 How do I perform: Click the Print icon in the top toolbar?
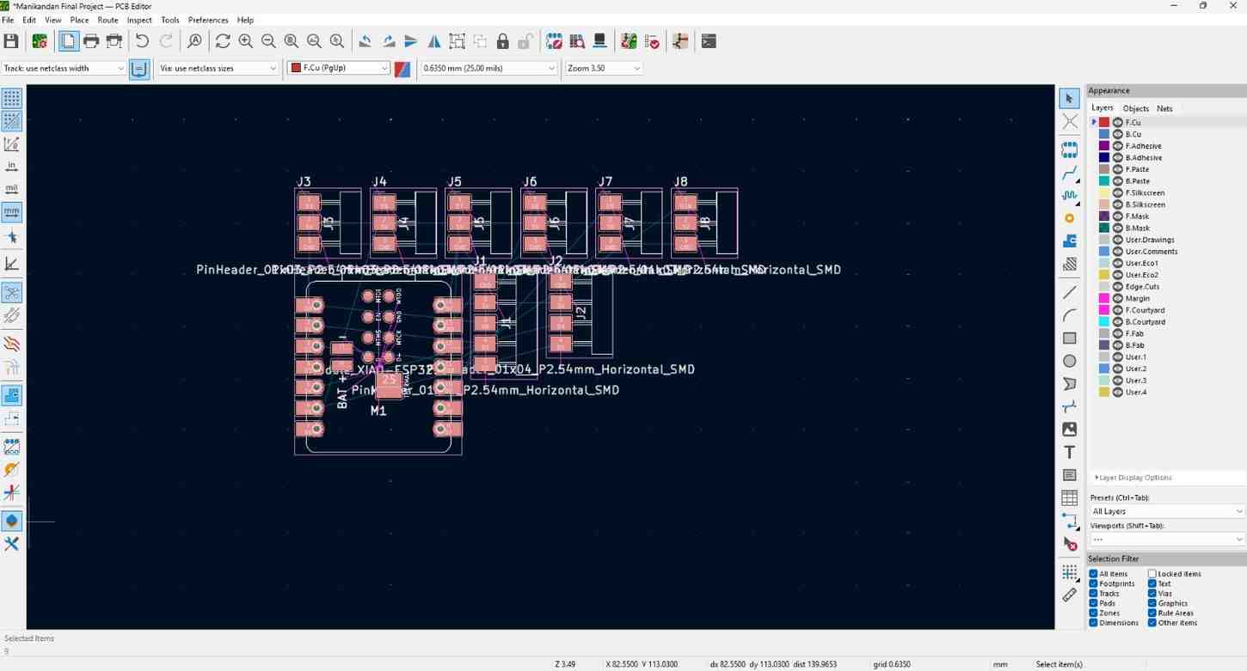[91, 41]
